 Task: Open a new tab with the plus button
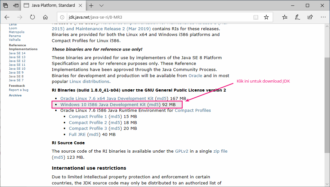coord(91,5)
